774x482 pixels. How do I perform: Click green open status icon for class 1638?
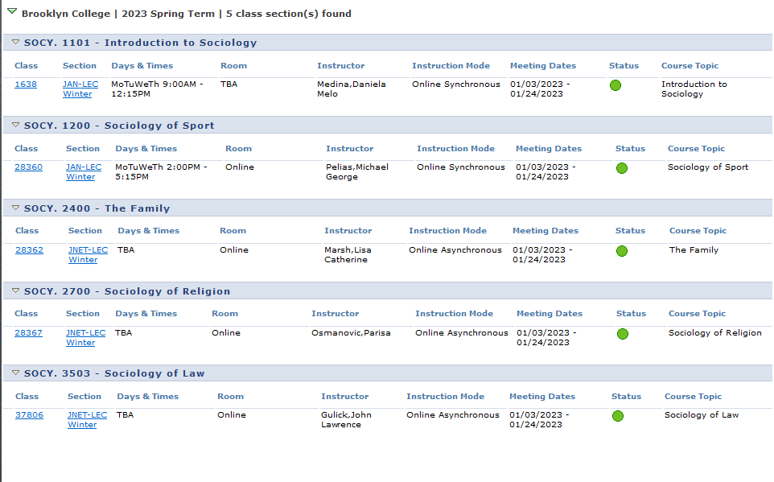[615, 85]
